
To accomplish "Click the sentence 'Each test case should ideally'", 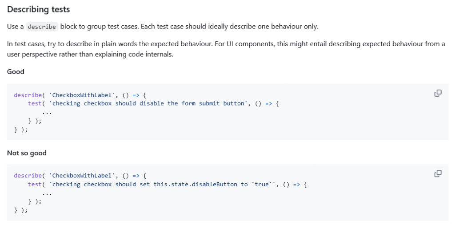I will point(230,27).
